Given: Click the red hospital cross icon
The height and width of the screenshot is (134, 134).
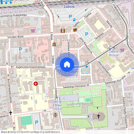Looking at the screenshot, I should point(36,84).
